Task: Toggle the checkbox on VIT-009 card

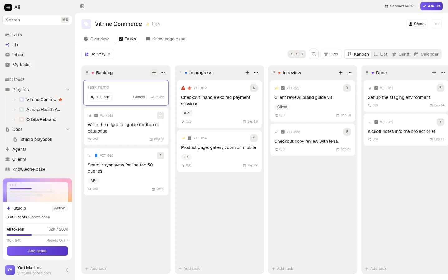Action: [x=376, y=122]
